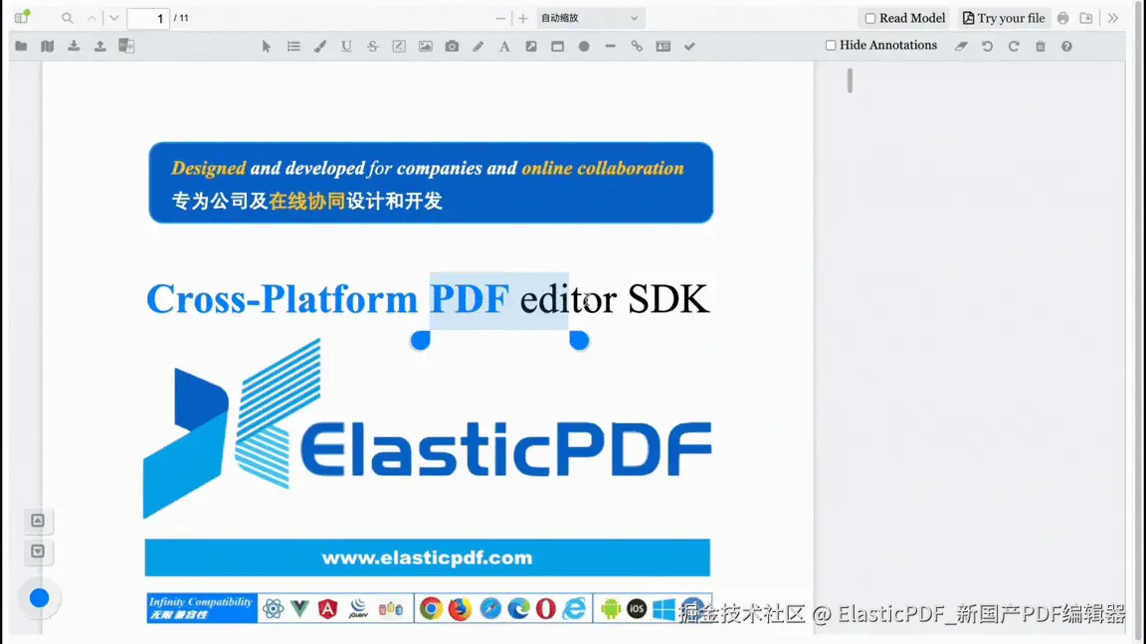Click the blue floating circle button
The image size is (1146, 644).
point(40,598)
